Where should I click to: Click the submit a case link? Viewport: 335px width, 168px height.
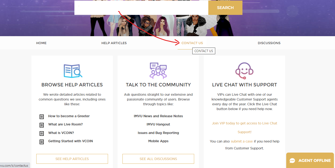[x=242, y=141]
